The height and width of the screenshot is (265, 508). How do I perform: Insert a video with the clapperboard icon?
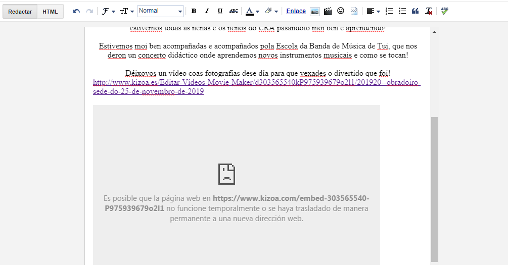(328, 11)
